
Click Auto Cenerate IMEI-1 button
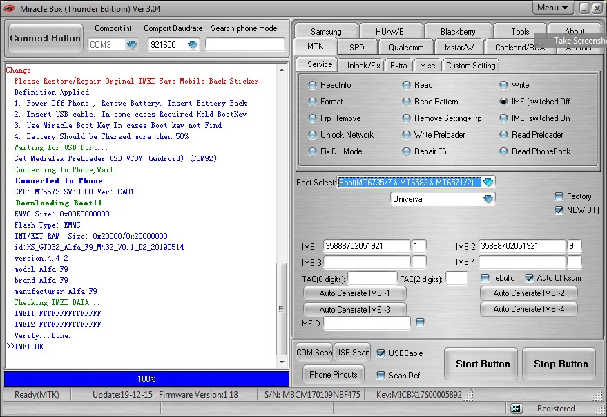(x=354, y=293)
